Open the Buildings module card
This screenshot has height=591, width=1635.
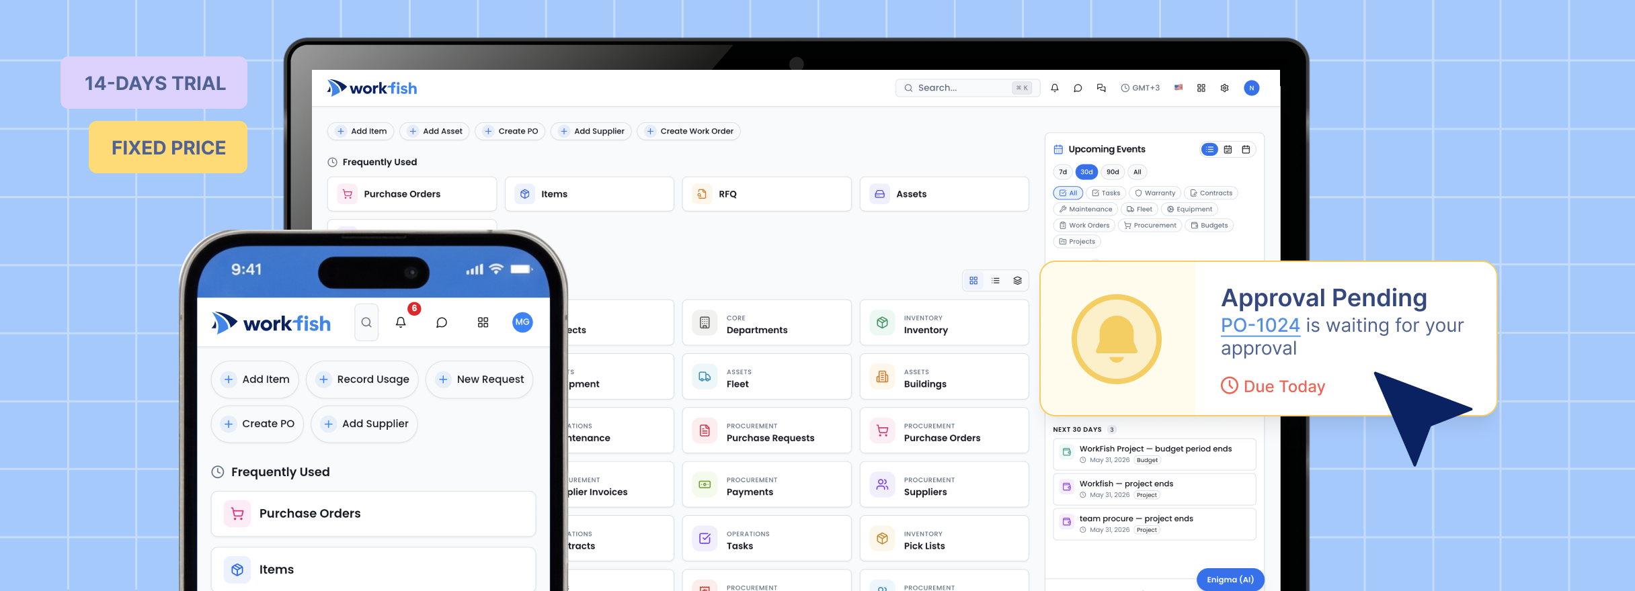(945, 377)
